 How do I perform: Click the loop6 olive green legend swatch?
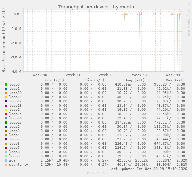tap(6, 144)
